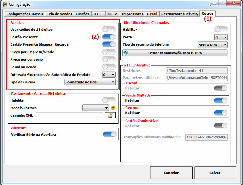Image resolution: width=243 pixels, height=185 pixels.
Task: Enable Preço por Empresa/Grade switch
Action: tap(109, 52)
